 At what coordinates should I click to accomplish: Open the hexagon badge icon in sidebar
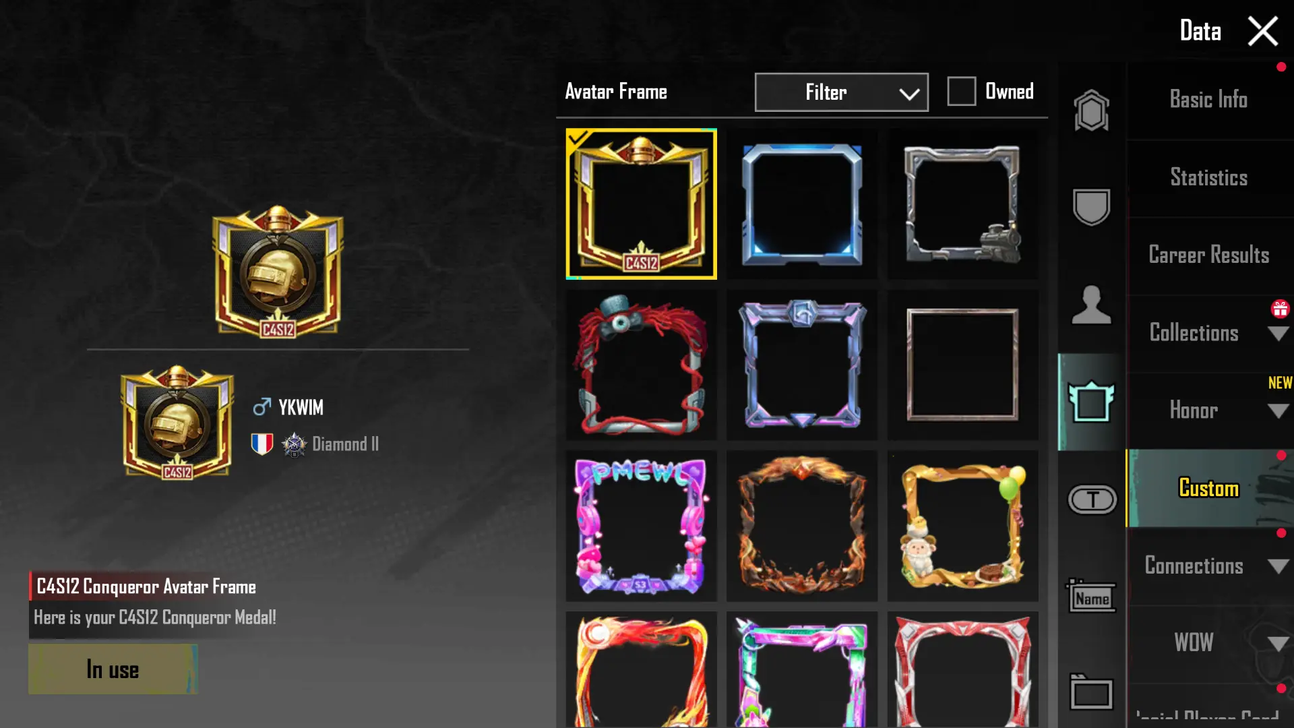pyautogui.click(x=1091, y=111)
